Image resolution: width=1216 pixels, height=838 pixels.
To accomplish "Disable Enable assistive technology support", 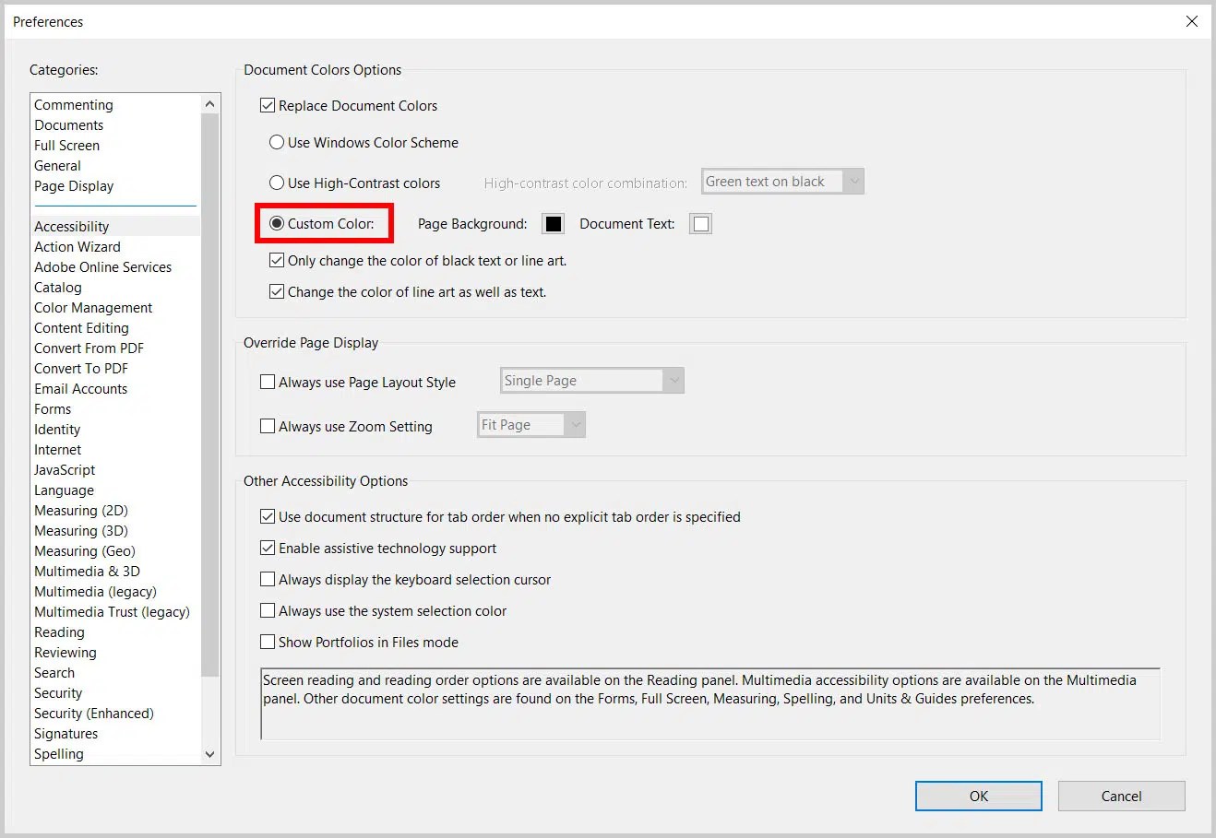I will tap(268, 548).
